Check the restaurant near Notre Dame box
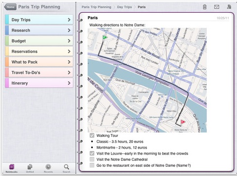Viewport: 237px width, 176px height. [x=92, y=165]
